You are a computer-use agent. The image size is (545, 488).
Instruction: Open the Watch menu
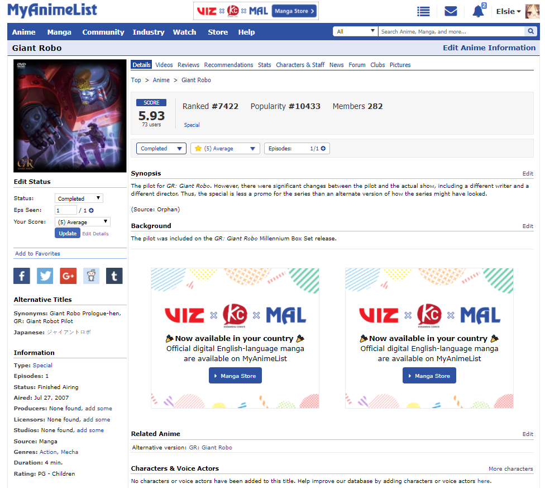click(185, 32)
